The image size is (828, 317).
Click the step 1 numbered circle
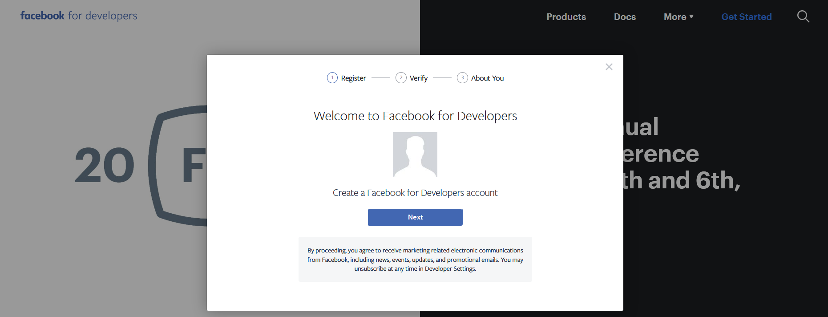pos(332,78)
